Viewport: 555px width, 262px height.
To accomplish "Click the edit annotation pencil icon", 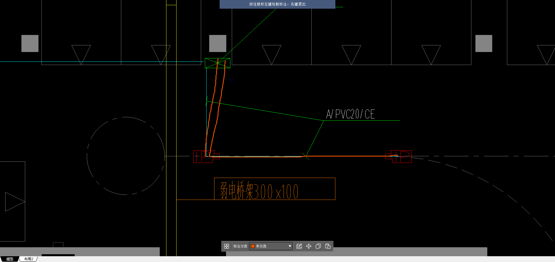I will (299, 246).
